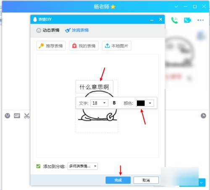Open the font size 18 dropdown

point(99,103)
